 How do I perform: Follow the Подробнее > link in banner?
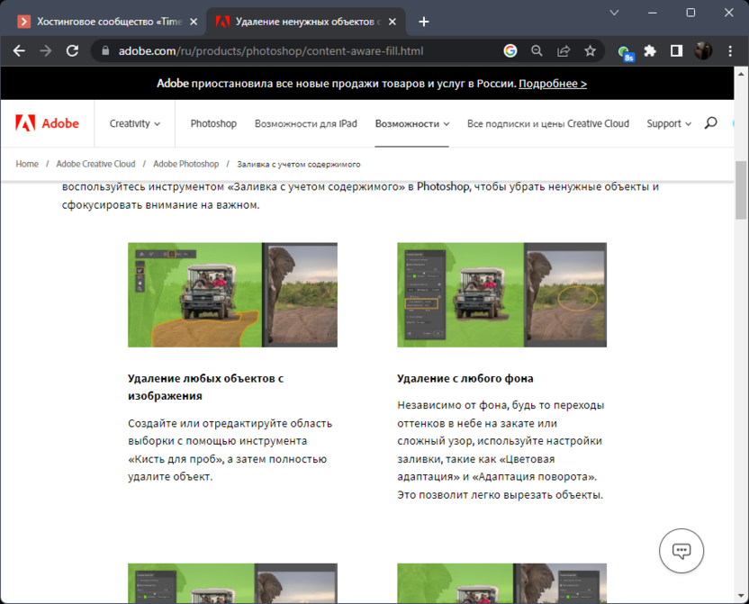click(553, 84)
